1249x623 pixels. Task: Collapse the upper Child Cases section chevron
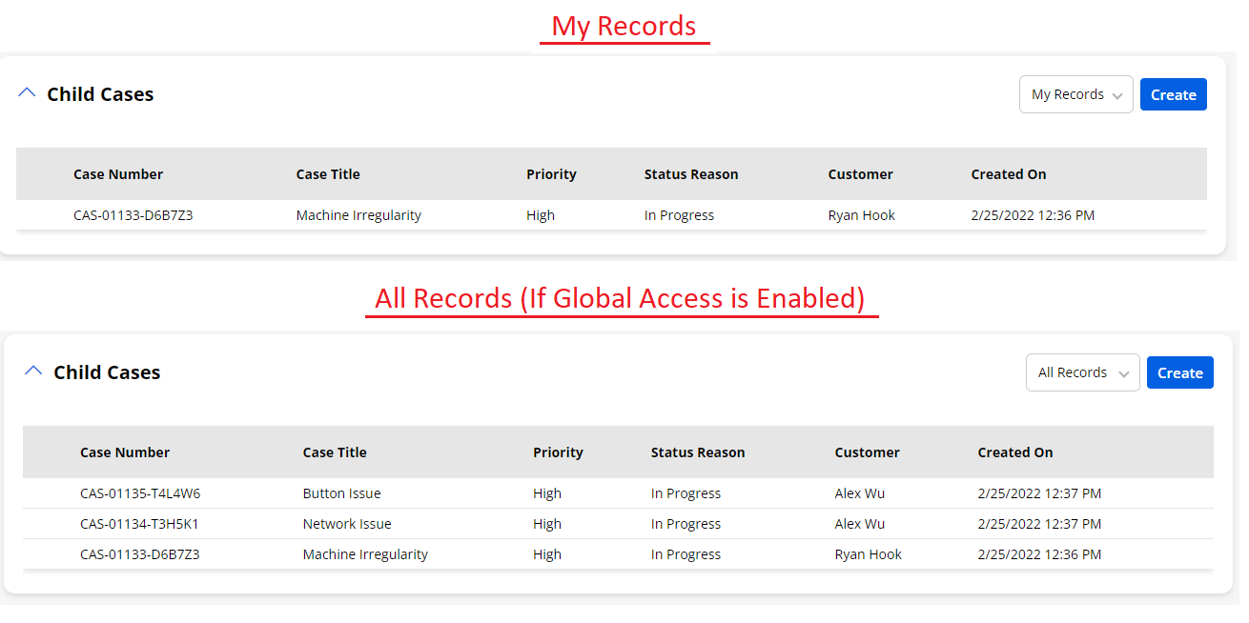[27, 93]
